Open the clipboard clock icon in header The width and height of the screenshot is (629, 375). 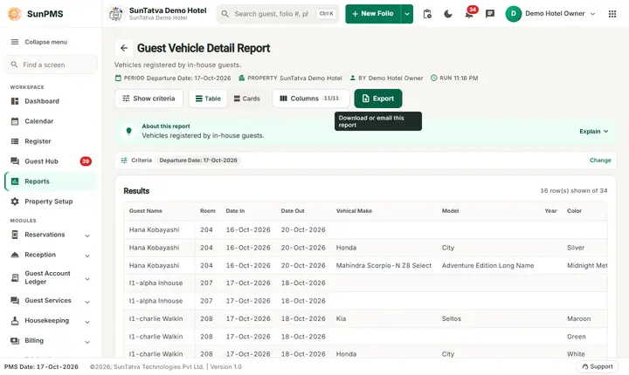427,14
